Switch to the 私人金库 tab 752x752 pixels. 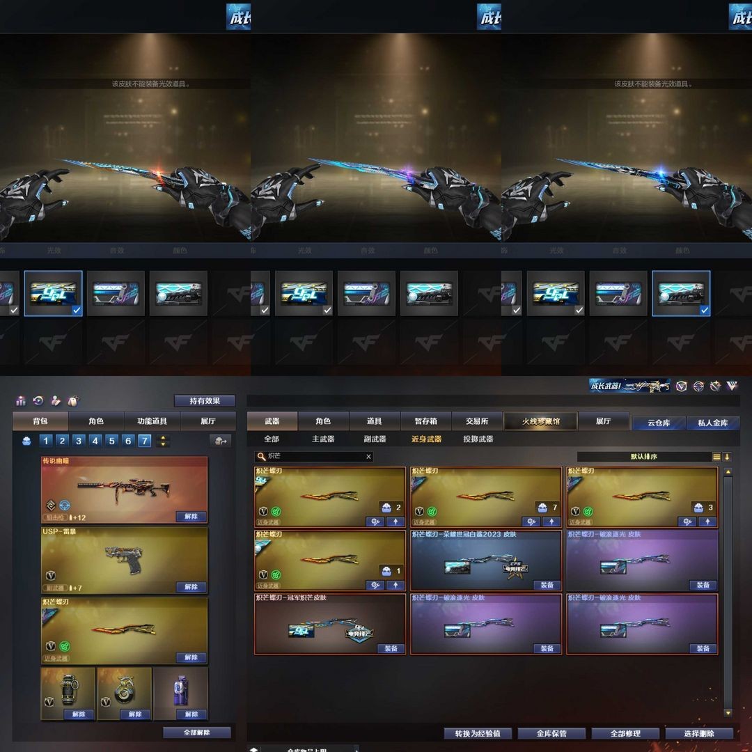(x=713, y=423)
